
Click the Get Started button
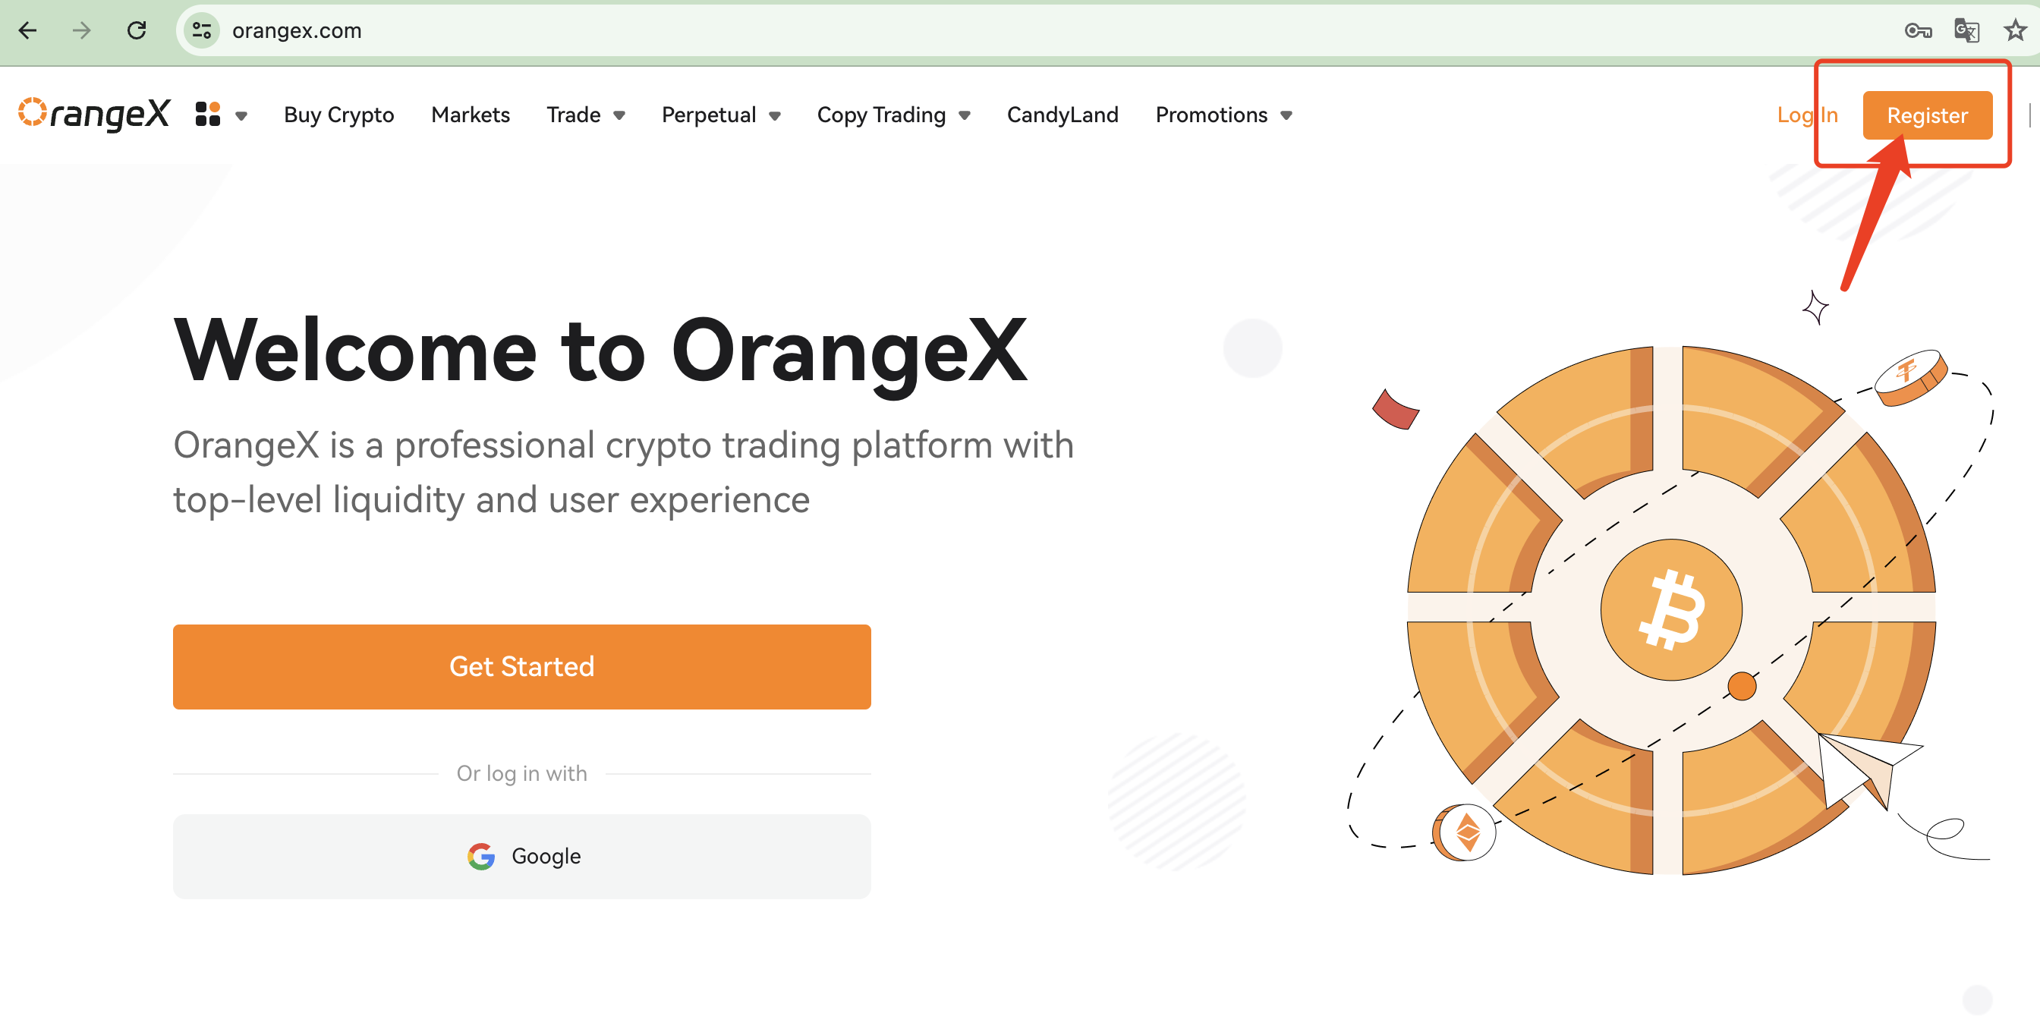pos(522,666)
